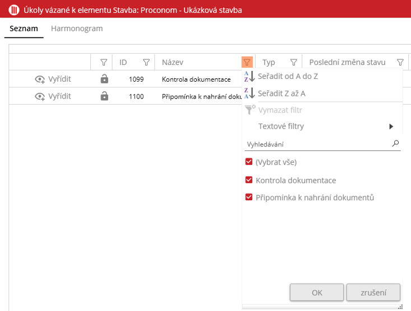Click the Proconom logo in title bar
This screenshot has width=411, height=311.
point(13,9)
